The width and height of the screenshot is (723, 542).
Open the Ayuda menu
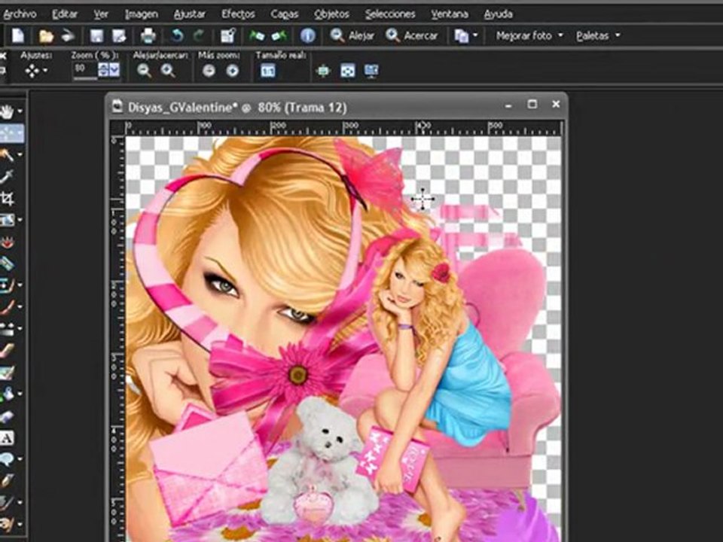[498, 14]
